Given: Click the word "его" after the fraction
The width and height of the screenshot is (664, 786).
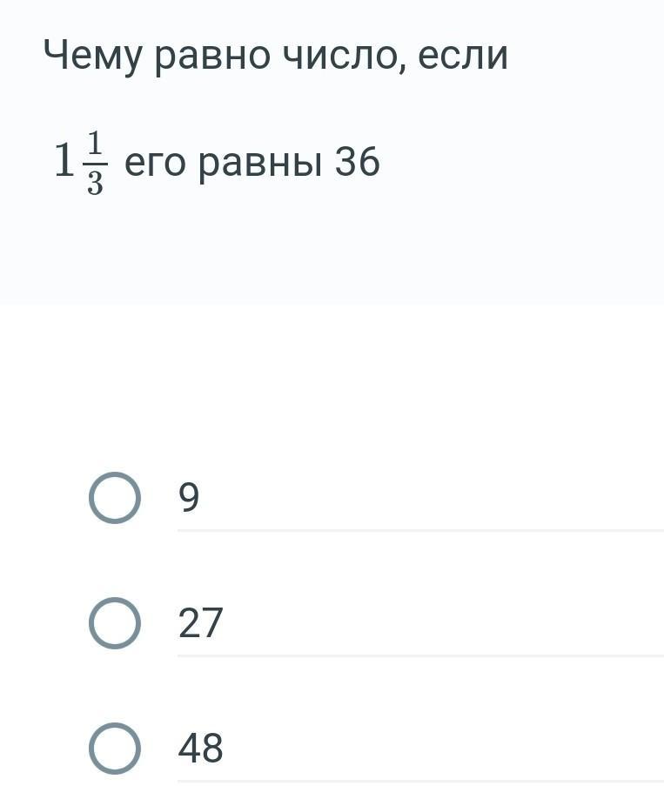Looking at the screenshot, I should pyautogui.click(x=155, y=164).
